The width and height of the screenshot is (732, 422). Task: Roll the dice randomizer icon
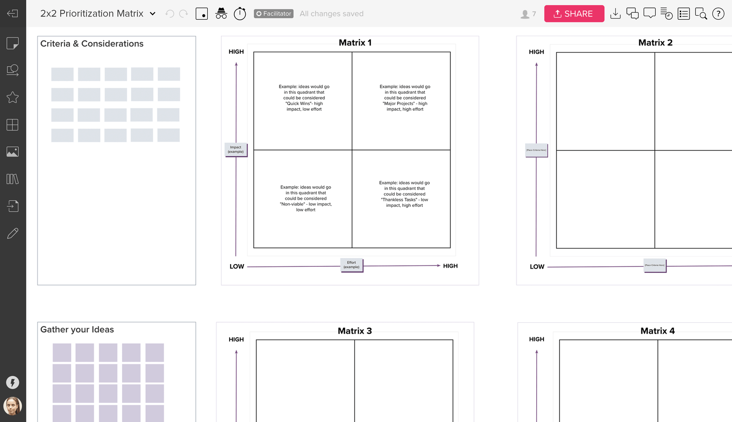pos(202,13)
